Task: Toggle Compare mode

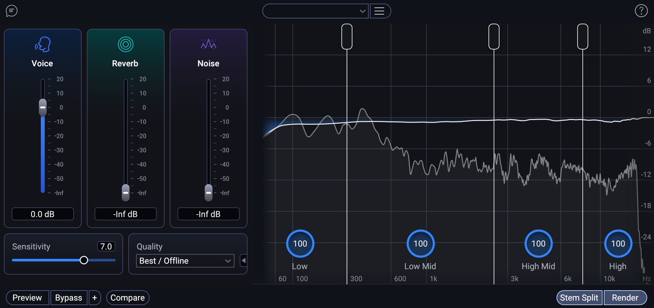Action: [128, 298]
